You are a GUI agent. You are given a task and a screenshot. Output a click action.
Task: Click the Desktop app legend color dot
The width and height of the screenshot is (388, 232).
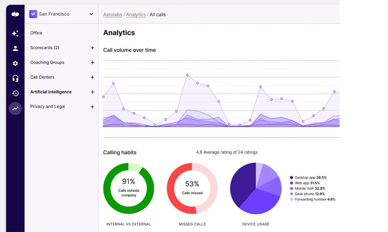[x=291, y=178]
